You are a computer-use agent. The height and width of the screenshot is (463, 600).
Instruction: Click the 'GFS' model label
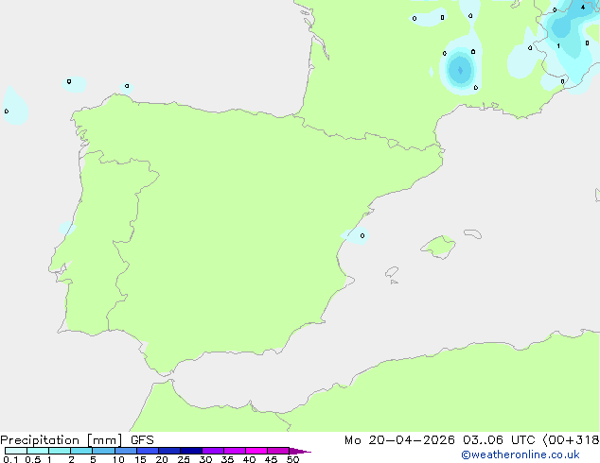142,440
